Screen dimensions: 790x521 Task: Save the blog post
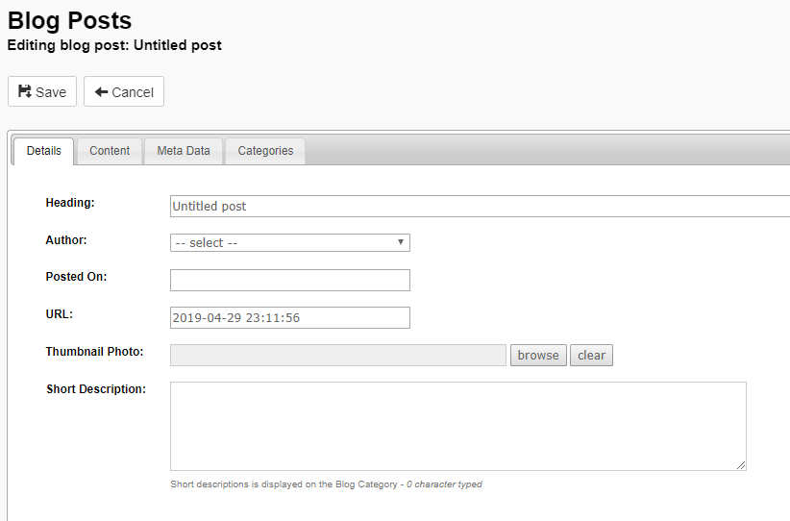[42, 91]
